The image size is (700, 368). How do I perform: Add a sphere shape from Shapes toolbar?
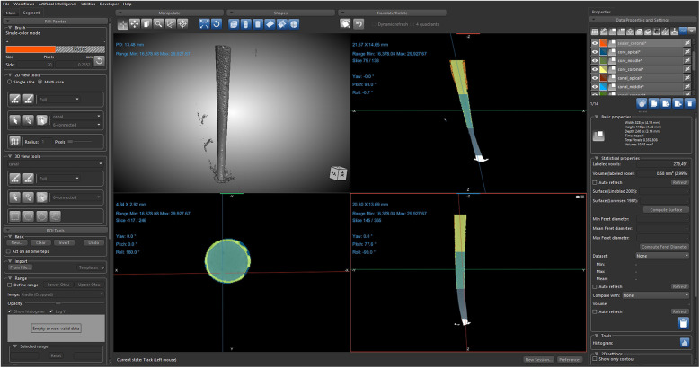coord(294,24)
